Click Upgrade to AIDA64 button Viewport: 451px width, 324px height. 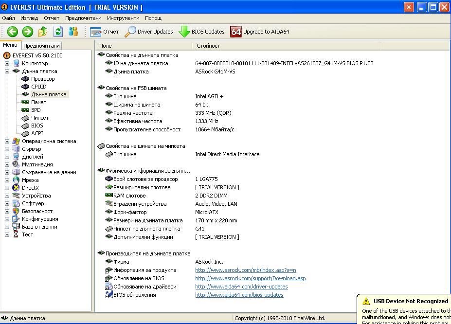coord(260,32)
